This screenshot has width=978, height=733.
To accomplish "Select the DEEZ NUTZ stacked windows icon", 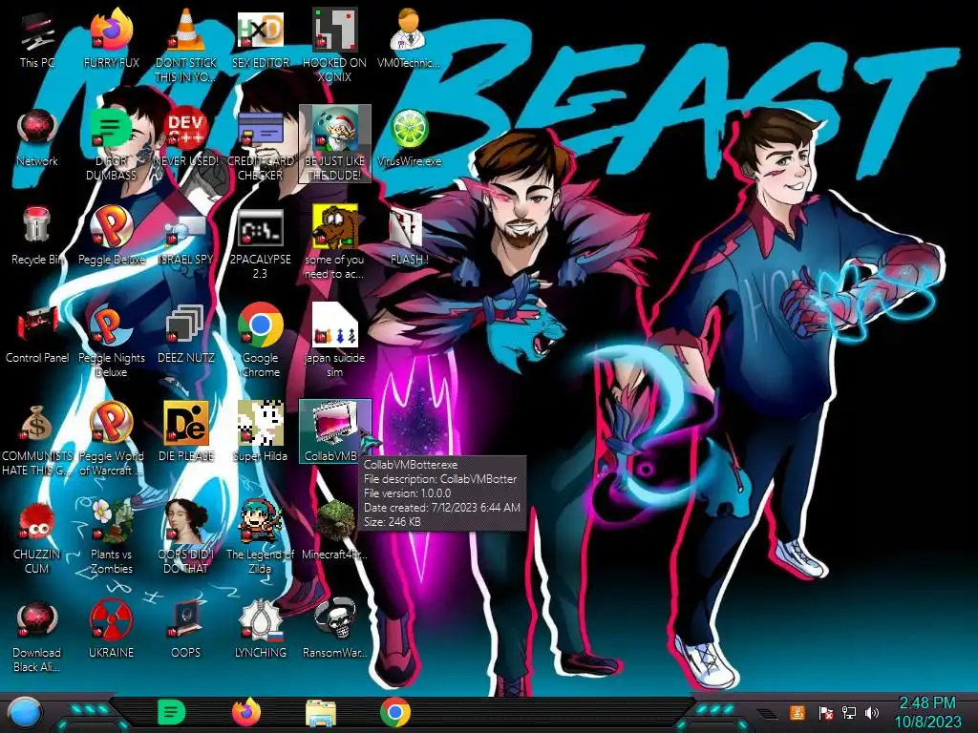I will pos(185,335).
